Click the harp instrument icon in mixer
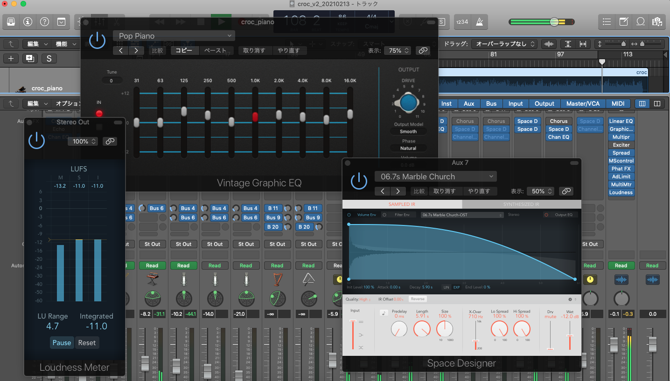The image size is (670, 381). coord(277,279)
